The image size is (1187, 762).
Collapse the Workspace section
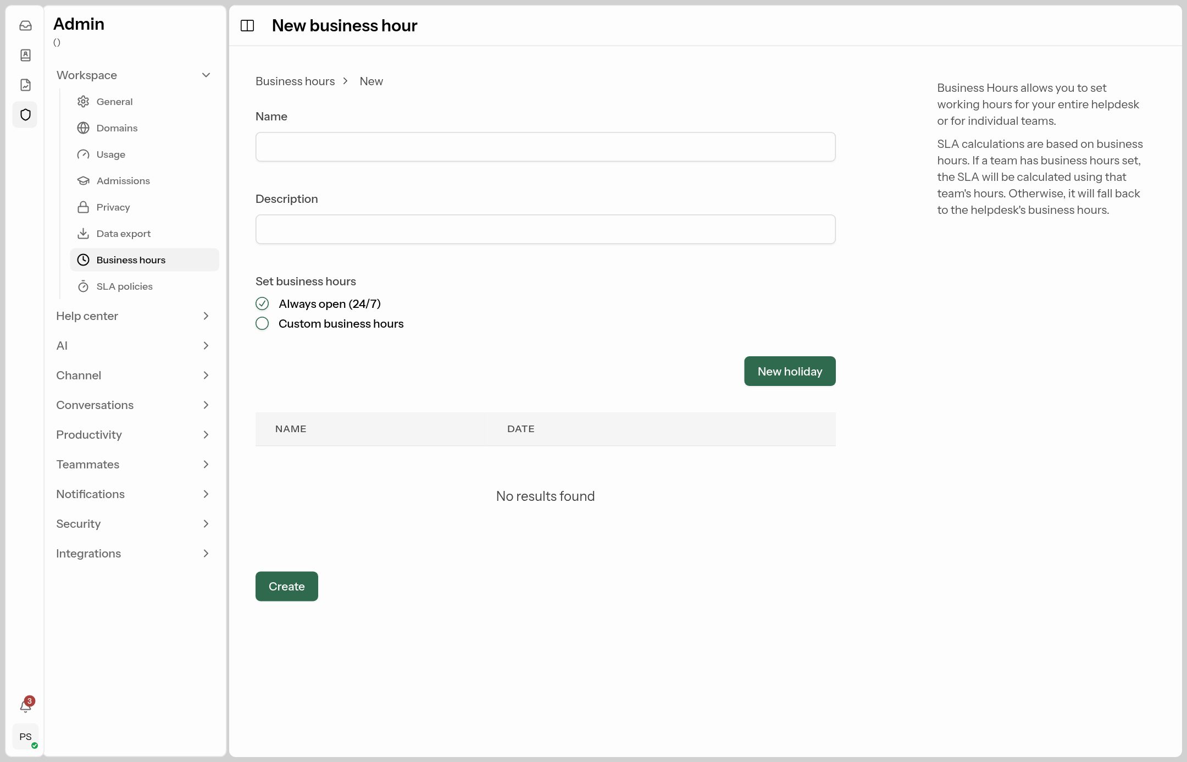(134, 75)
